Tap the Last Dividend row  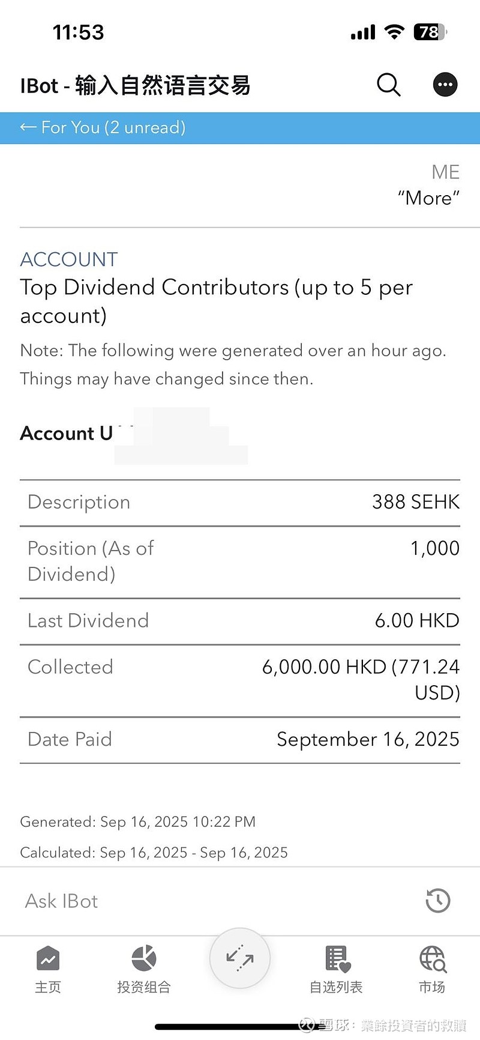240,620
